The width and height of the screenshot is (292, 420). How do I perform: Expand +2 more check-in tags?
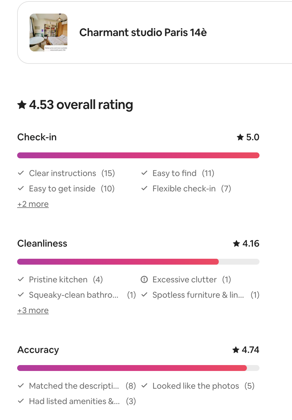coord(33,204)
